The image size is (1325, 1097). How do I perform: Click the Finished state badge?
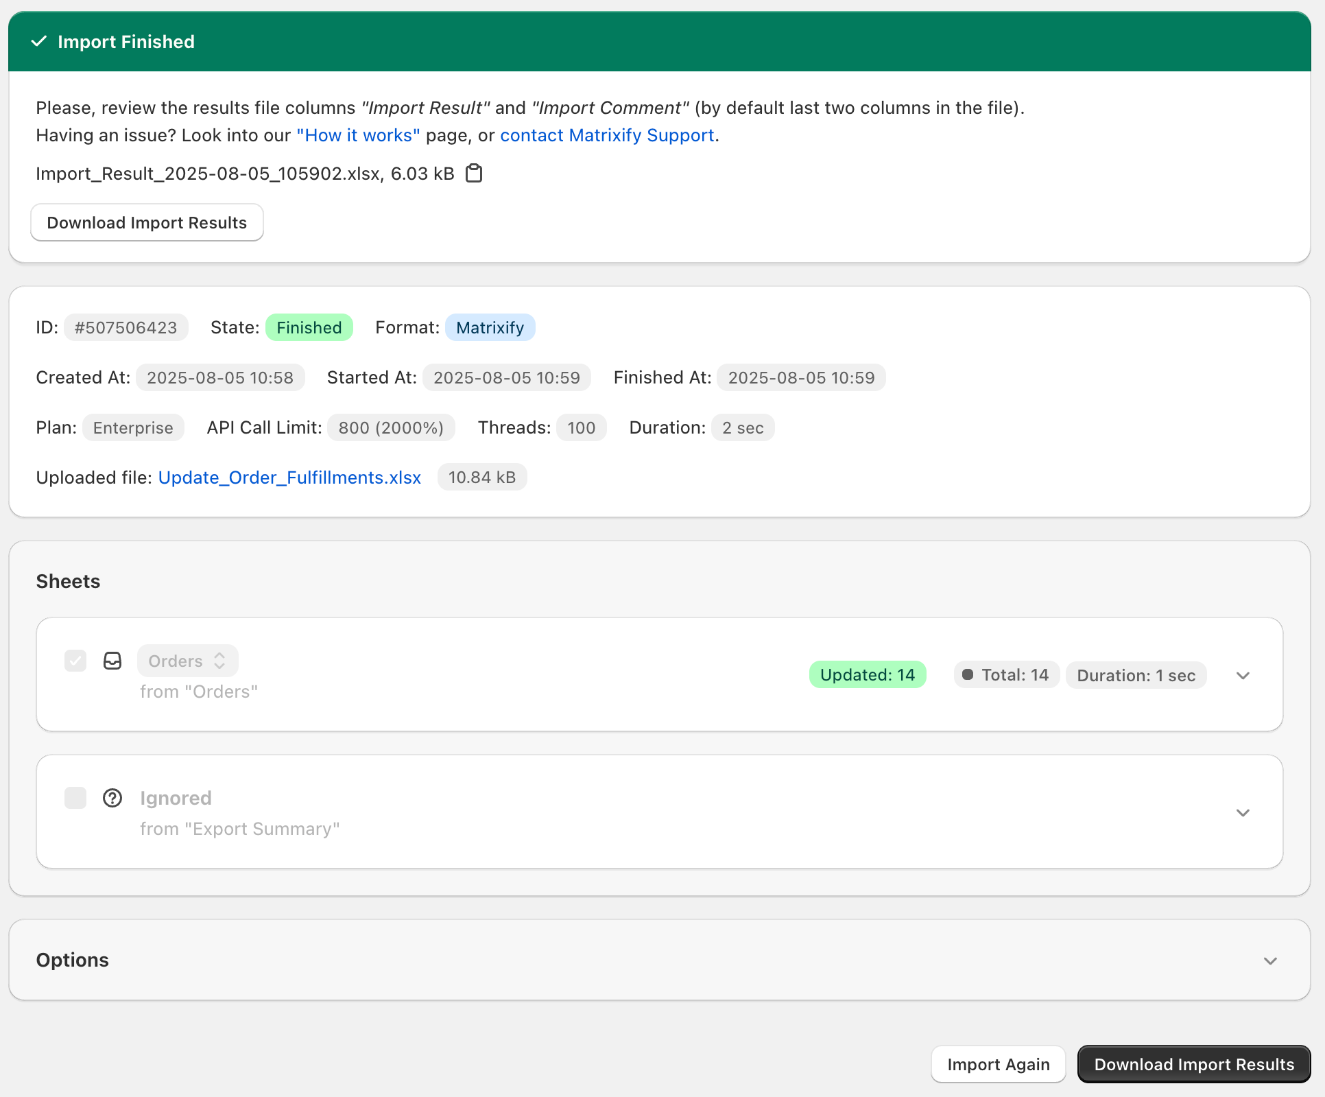(x=309, y=327)
